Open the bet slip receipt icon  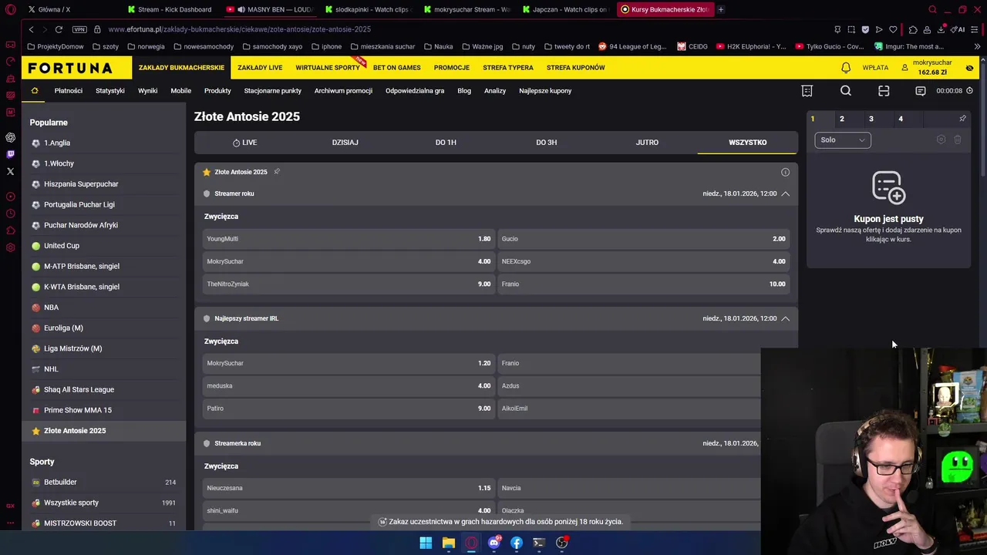(807, 91)
